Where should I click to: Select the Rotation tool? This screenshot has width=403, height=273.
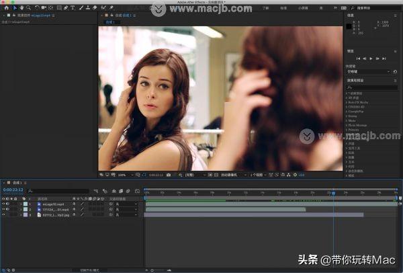pyautogui.click(x=37, y=8)
